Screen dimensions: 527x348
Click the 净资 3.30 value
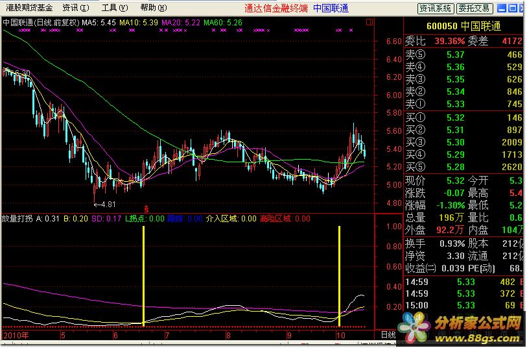[456, 256]
